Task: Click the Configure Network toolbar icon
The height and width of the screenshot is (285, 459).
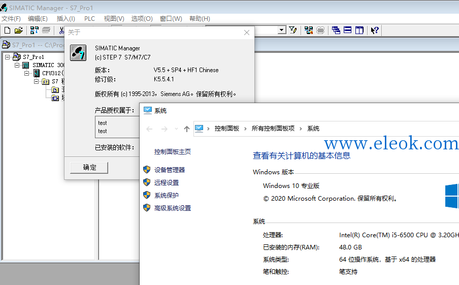Action: click(x=309, y=30)
